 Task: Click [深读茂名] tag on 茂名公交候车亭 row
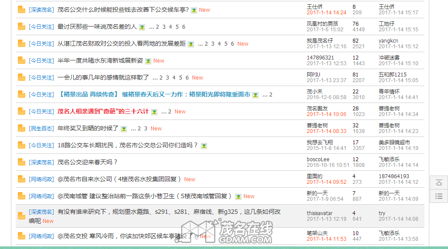pyautogui.click(x=41, y=10)
